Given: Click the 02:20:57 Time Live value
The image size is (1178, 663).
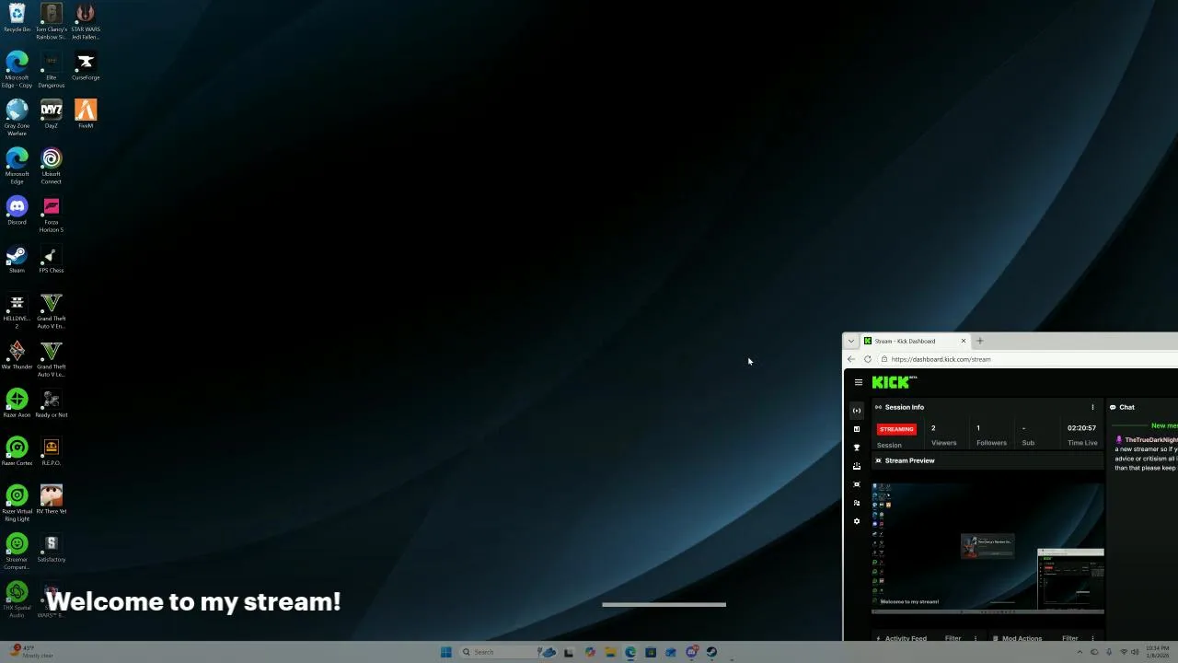Looking at the screenshot, I should [x=1081, y=428].
